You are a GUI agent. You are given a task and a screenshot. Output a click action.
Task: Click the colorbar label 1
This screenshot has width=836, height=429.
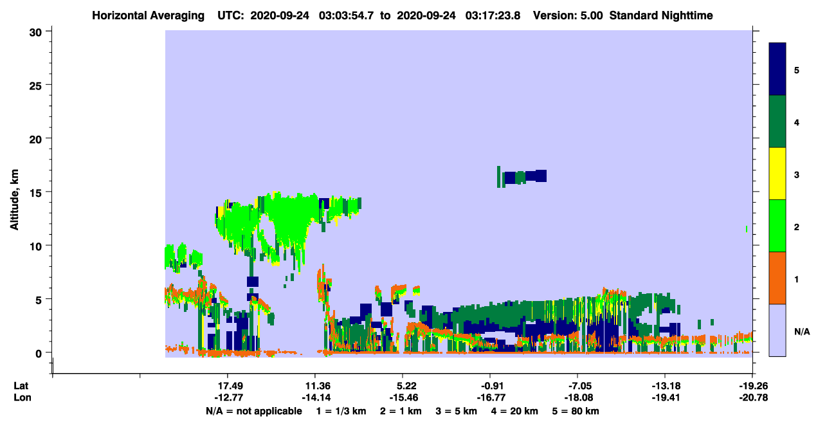[796, 278]
